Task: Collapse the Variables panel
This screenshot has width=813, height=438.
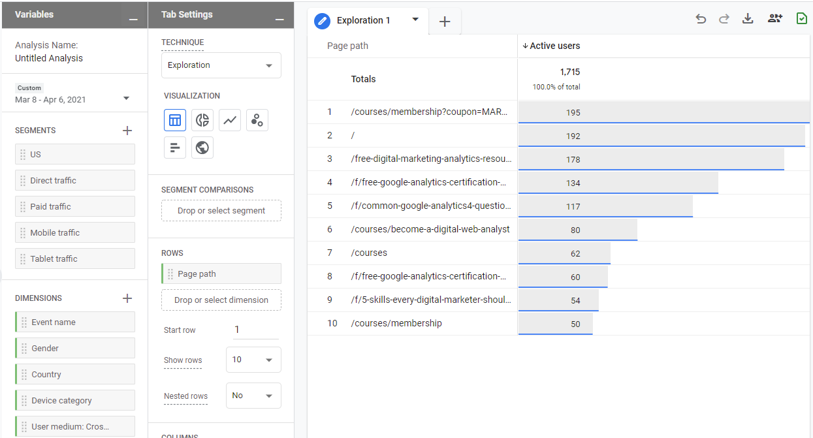Action: coord(133,20)
